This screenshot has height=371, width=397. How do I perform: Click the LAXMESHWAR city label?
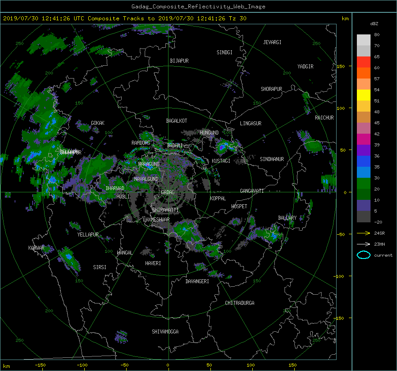point(156,220)
